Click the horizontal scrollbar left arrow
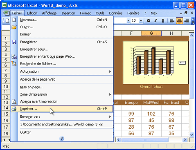Viewport: 196px width, 150px height. [x=118, y=140]
